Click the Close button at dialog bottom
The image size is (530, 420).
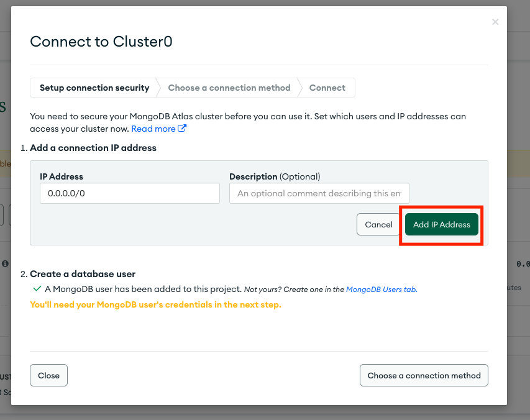48,375
